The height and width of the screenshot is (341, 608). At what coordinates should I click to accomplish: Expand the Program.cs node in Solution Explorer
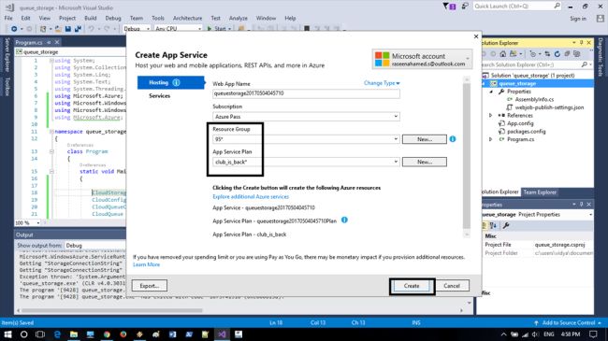pos(490,139)
